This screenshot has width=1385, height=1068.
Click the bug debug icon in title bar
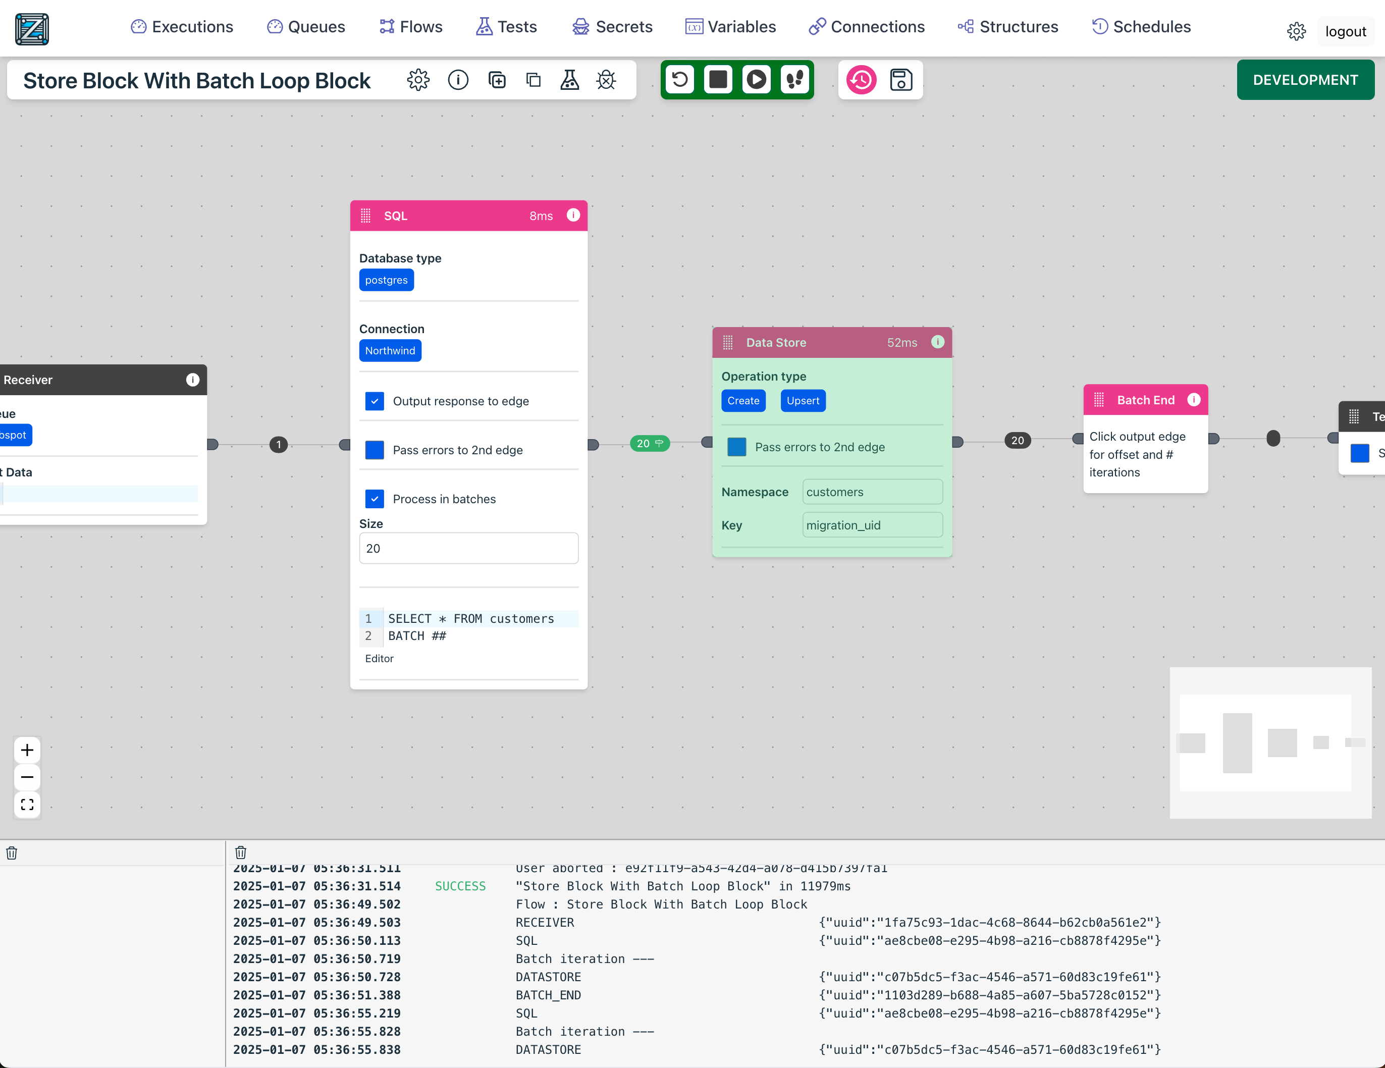pos(606,80)
